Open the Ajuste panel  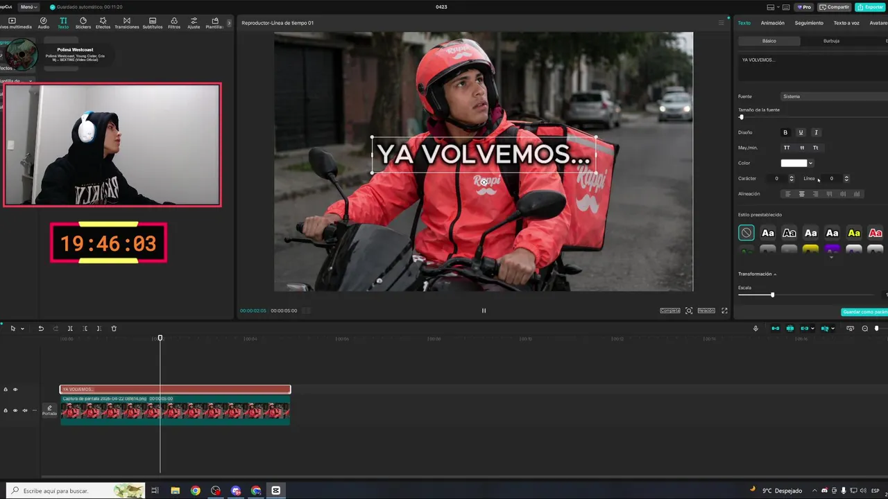click(194, 23)
